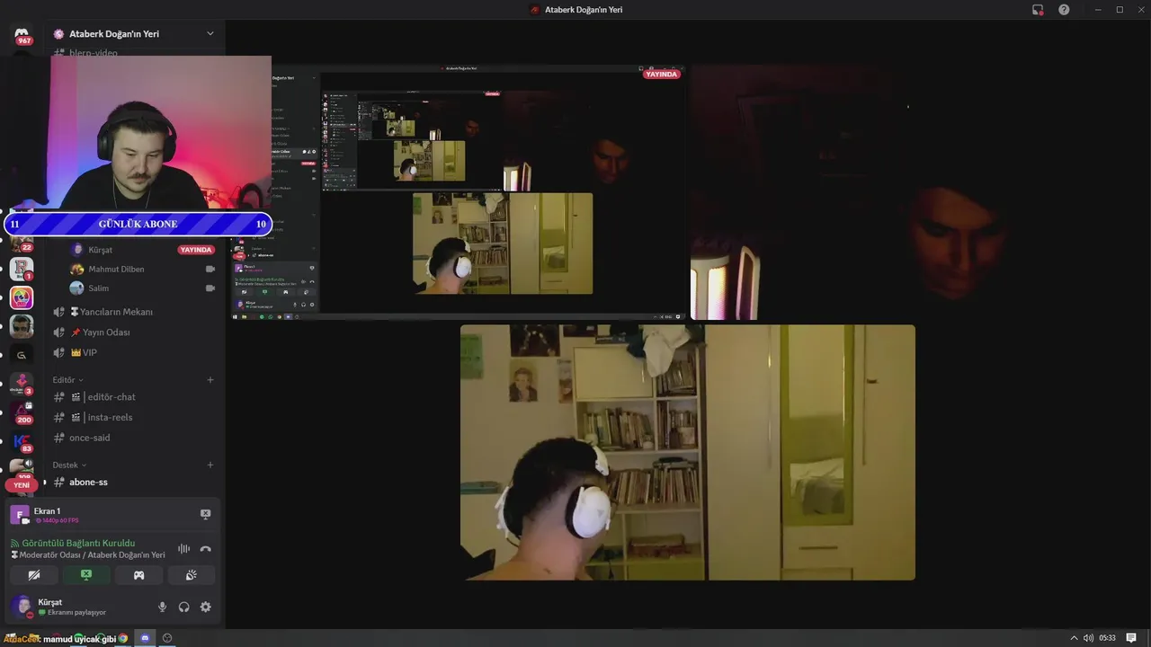1151x647 pixels.
Task: Toggle noise suppression waveform icon
Action: tap(183, 549)
